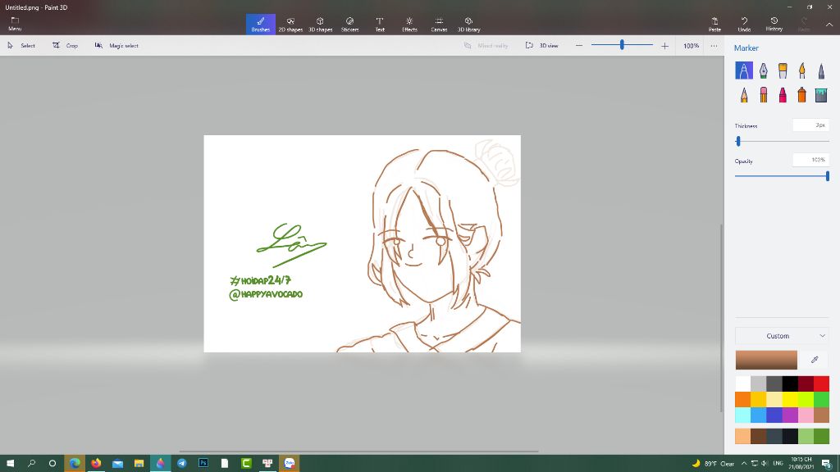Open the Menu button
Image resolution: width=840 pixels, height=472 pixels.
coord(15,24)
